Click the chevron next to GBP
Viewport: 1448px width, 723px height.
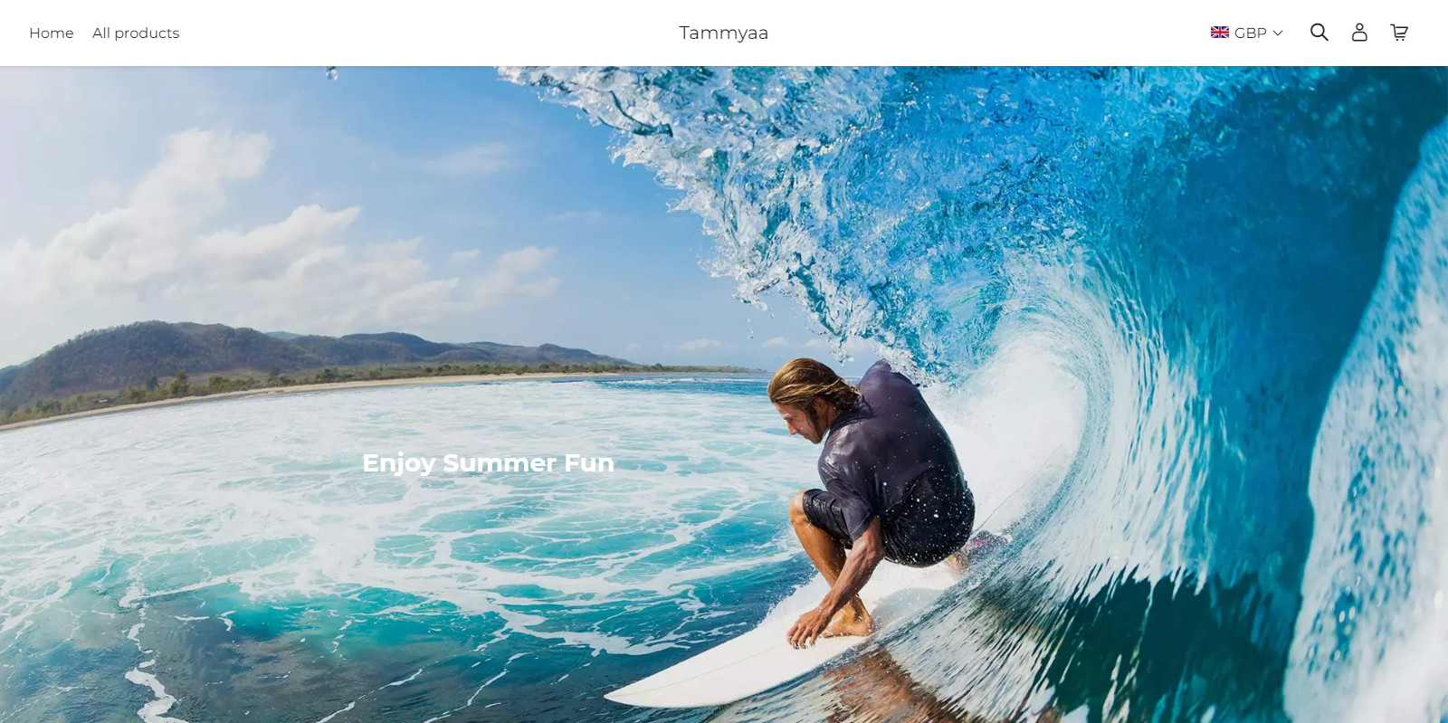[x=1278, y=33]
